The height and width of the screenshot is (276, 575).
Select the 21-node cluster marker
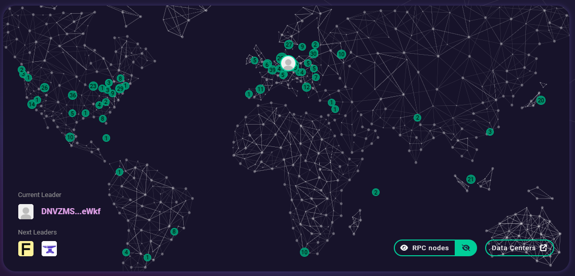470,179
